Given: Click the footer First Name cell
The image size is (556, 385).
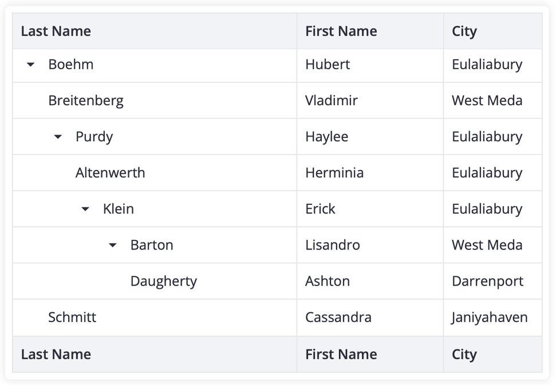Looking at the screenshot, I should [370, 354].
